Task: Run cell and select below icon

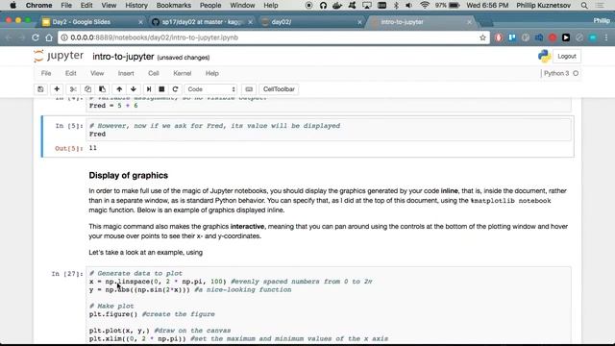Action: (x=149, y=89)
